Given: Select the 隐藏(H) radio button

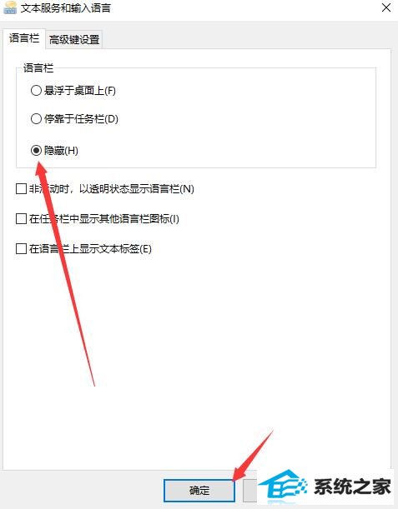Looking at the screenshot, I should [x=36, y=150].
